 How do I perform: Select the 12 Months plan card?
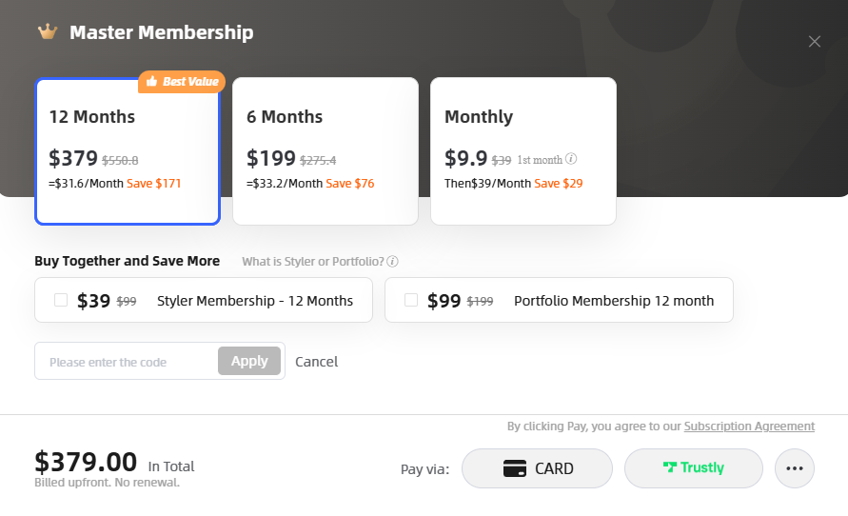pos(128,151)
